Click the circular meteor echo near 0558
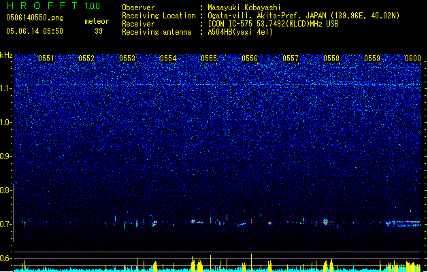This screenshot has height=272, width=428. click(x=325, y=221)
